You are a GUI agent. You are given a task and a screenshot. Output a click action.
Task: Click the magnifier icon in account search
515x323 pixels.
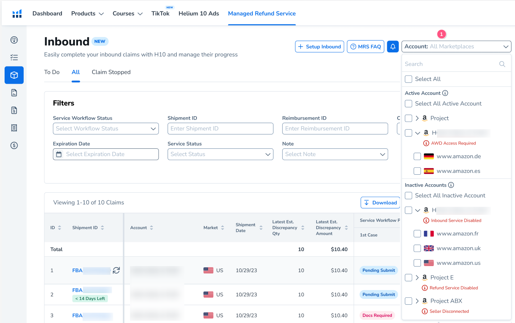502,64
